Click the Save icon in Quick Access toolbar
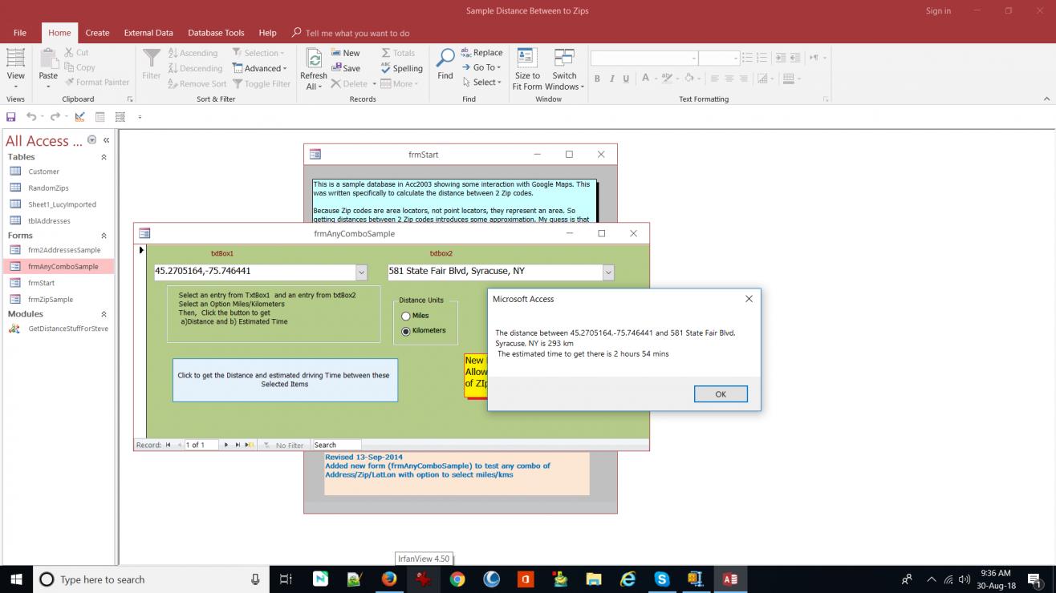The height and width of the screenshot is (593, 1056). point(11,117)
